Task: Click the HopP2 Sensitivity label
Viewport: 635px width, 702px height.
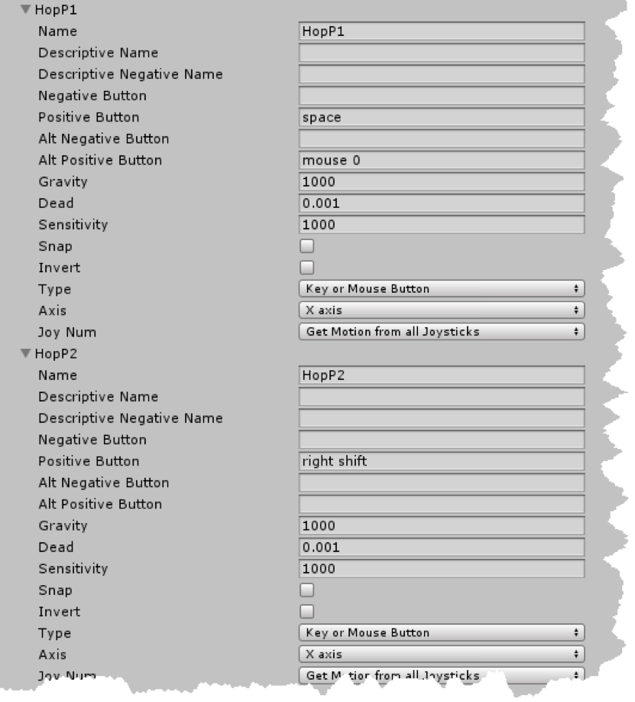Action: coord(73,569)
